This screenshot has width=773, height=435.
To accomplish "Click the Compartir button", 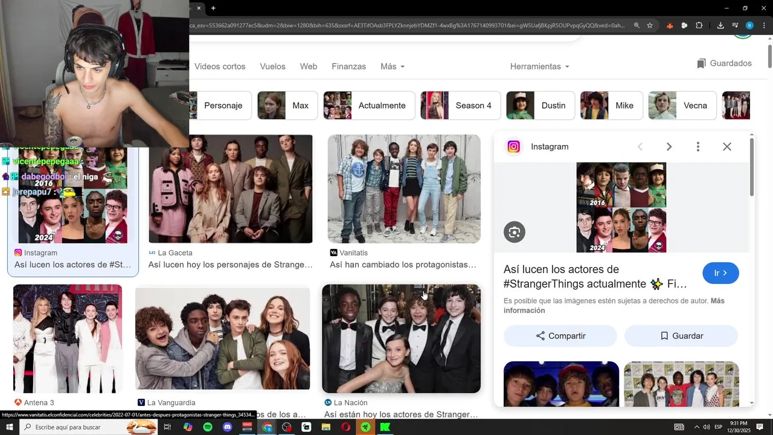I will (560, 336).
